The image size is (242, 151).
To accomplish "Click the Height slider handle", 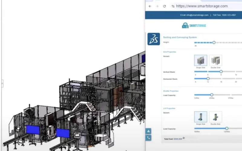I will tap(214, 43).
